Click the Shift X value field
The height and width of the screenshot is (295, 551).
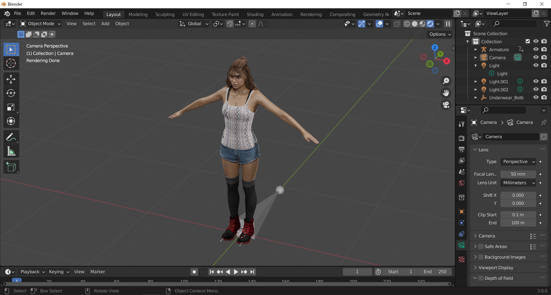(x=518, y=195)
